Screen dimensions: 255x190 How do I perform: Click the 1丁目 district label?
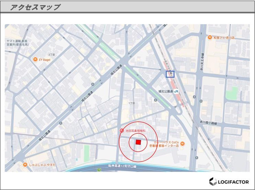(131, 103)
